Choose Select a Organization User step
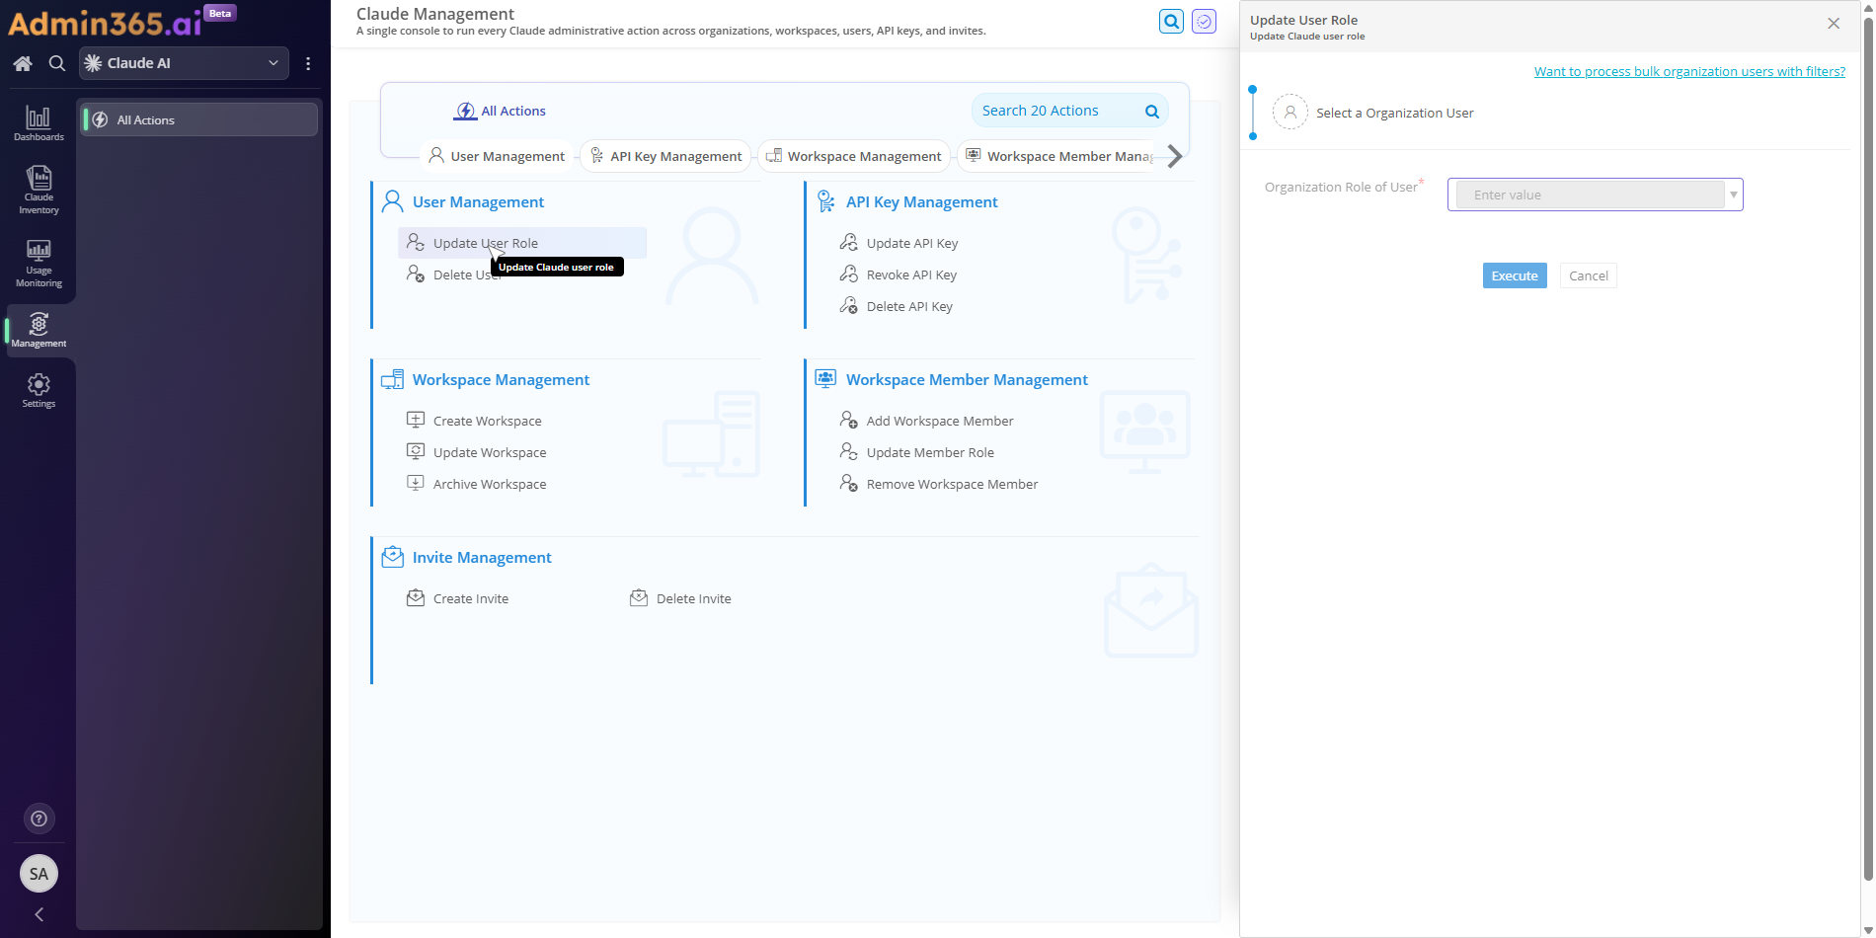This screenshot has width=1876, height=938. (1372, 113)
